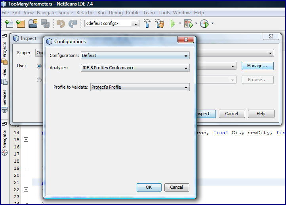Click restore icon above Navigator tab
Viewport: 286px width, 205px height.
coord(4,124)
